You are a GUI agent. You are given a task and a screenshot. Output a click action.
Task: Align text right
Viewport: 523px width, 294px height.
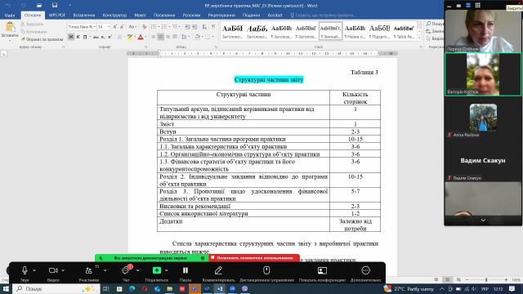click(x=168, y=37)
